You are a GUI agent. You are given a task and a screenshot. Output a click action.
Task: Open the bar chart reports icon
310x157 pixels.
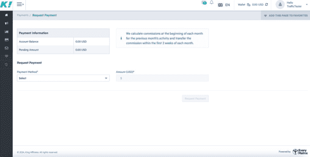pyautogui.click(x=6, y=31)
